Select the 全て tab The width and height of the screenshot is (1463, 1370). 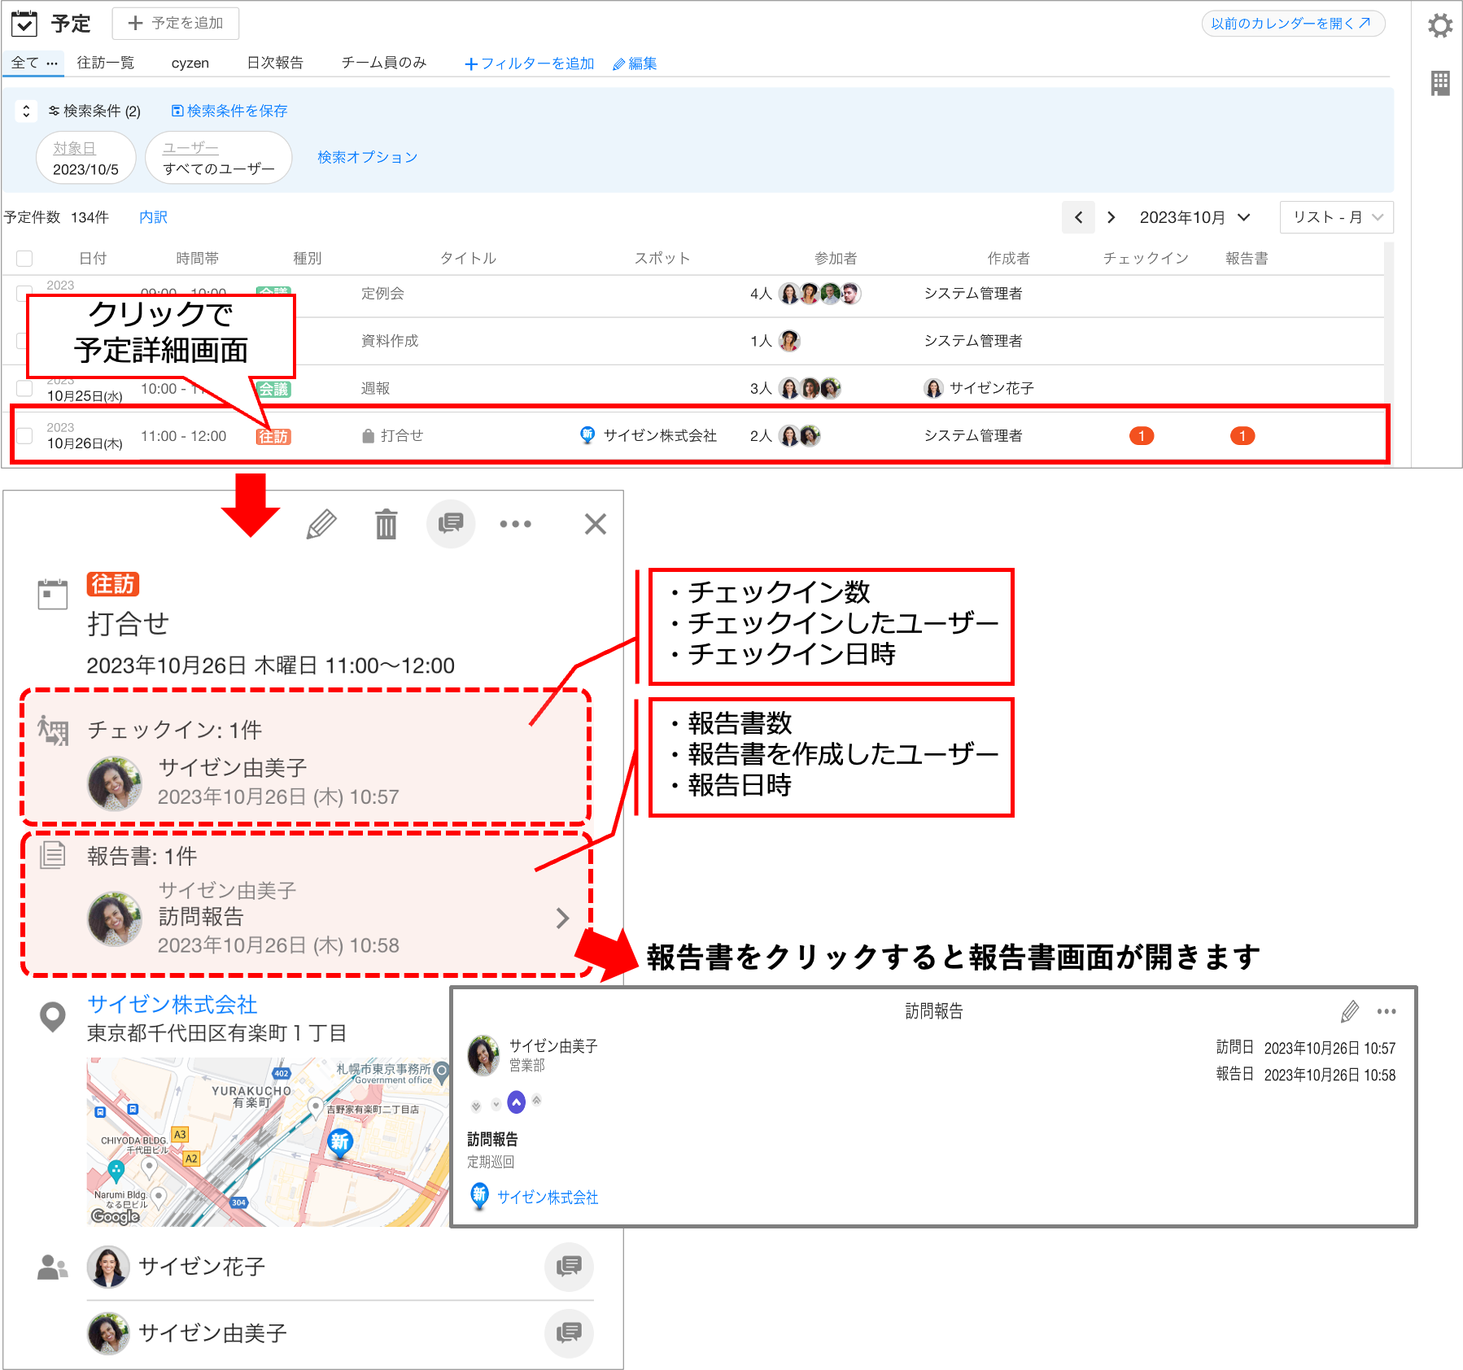[x=25, y=63]
